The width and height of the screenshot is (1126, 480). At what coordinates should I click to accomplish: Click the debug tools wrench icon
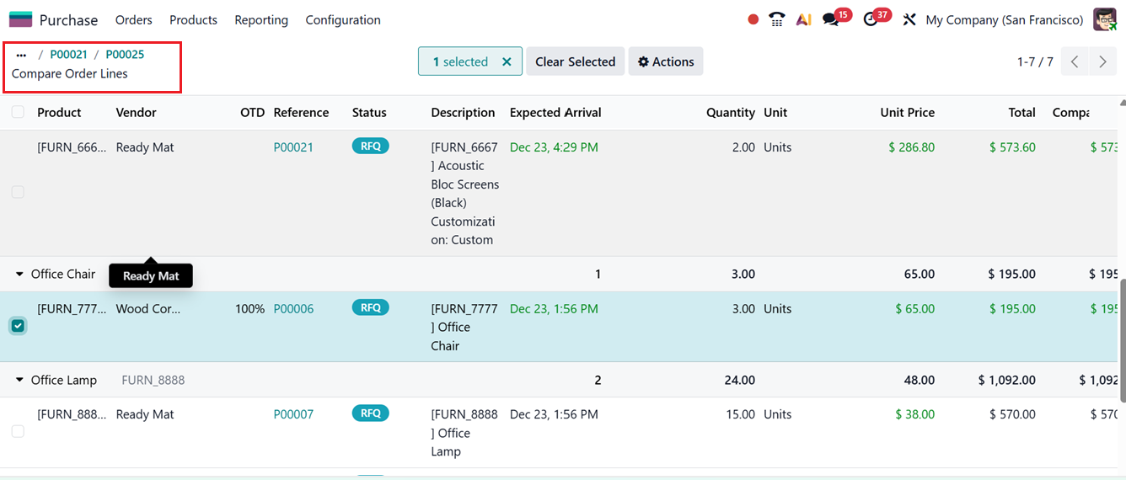(x=909, y=19)
